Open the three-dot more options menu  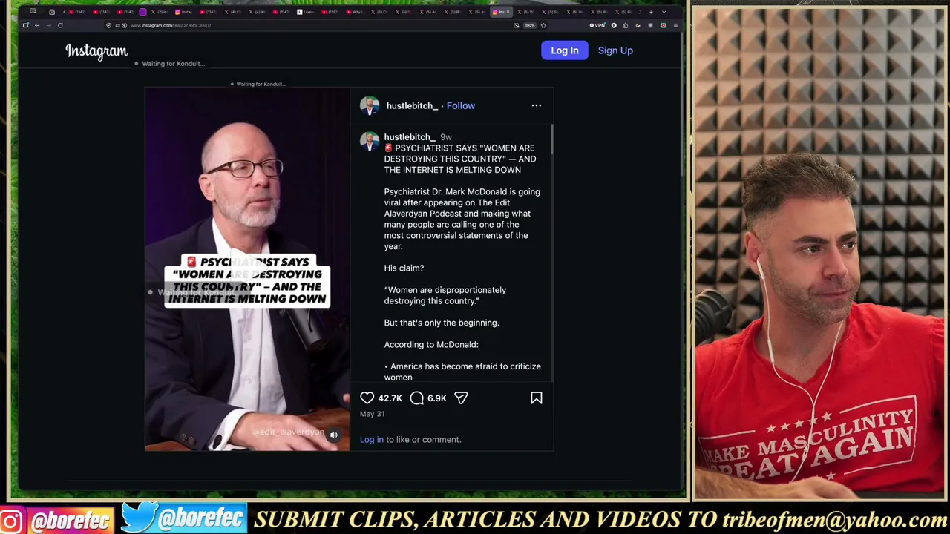pyautogui.click(x=537, y=105)
